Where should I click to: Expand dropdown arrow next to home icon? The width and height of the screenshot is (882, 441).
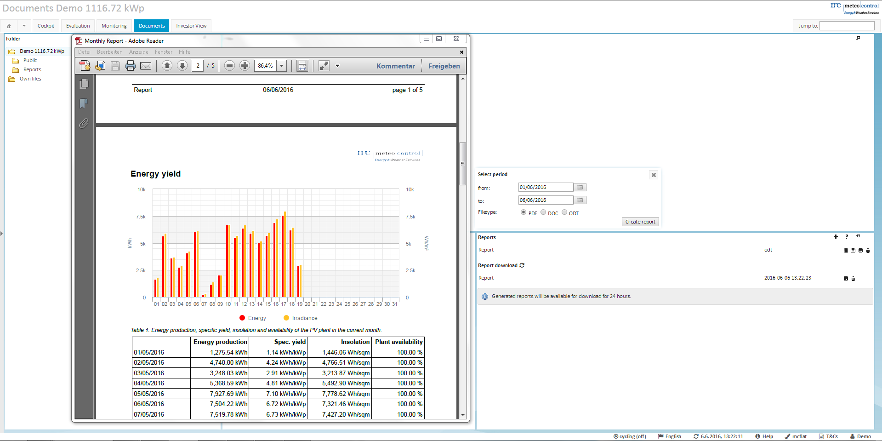24,26
